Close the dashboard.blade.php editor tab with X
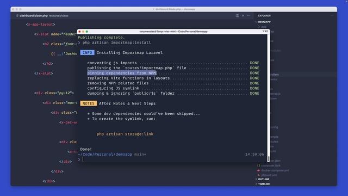 click(x=243, y=16)
